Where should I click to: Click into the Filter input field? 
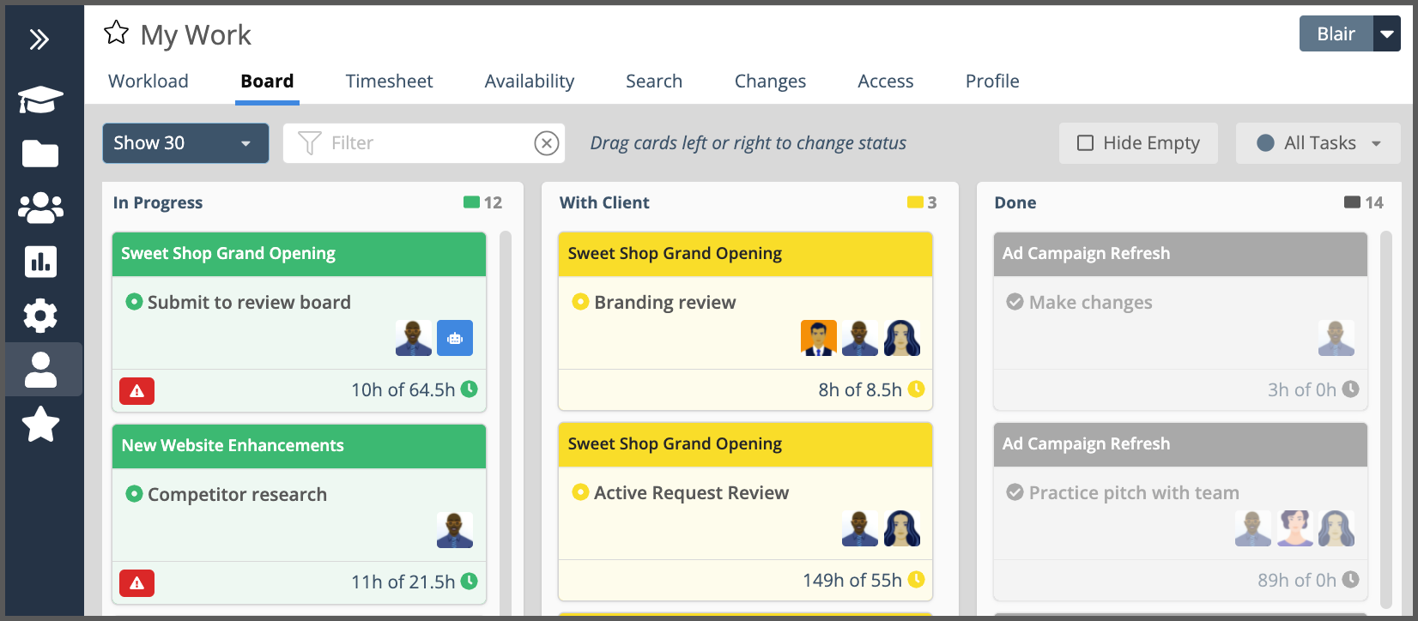[424, 143]
